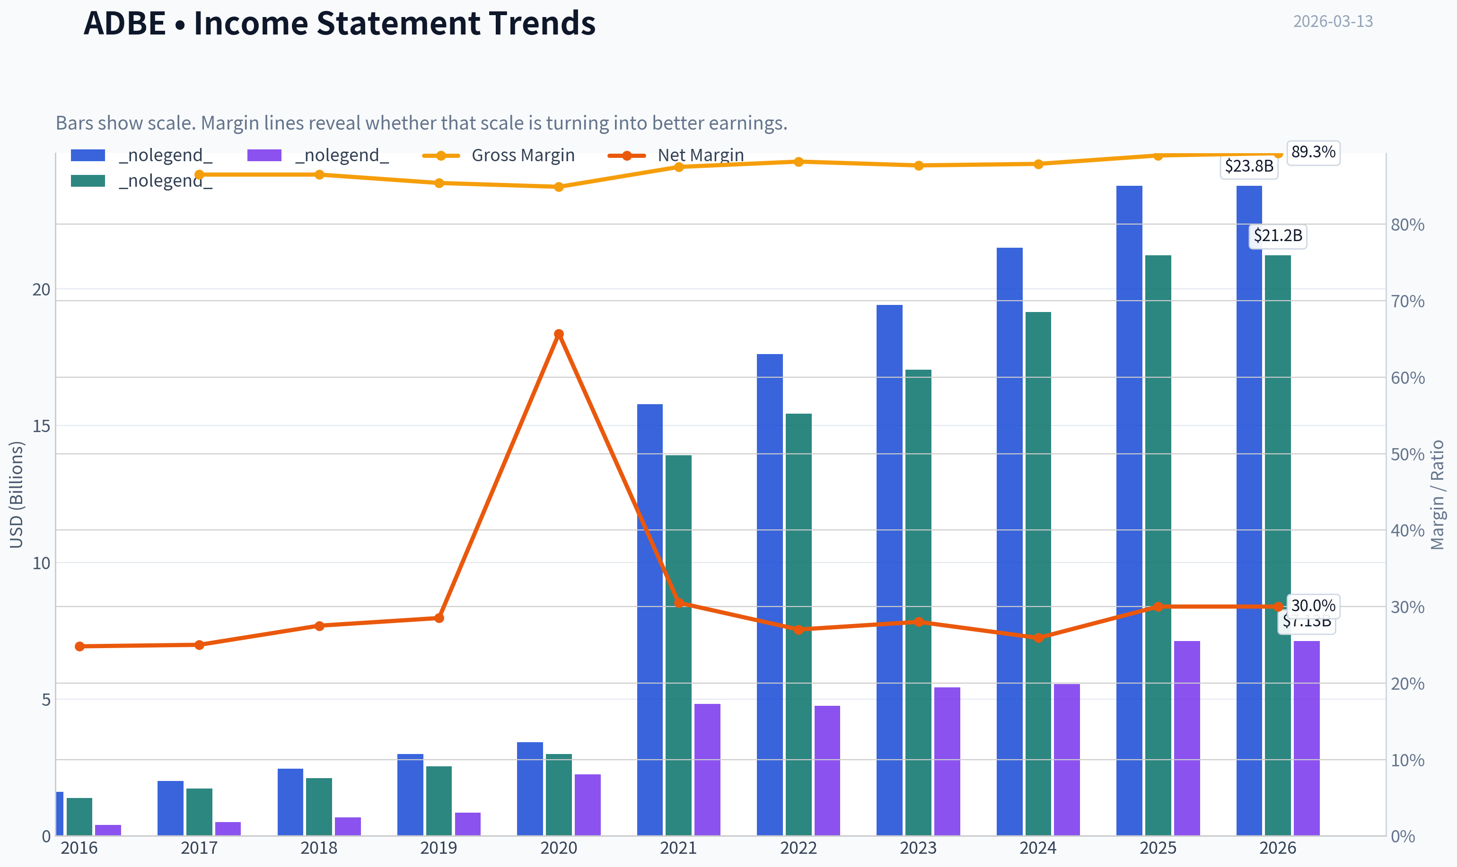Click the 50% tick on margin axis

1407,454
